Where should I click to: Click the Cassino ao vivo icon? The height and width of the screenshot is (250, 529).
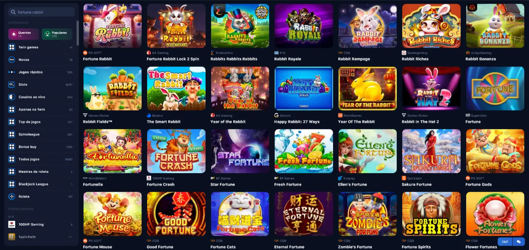coord(11,97)
